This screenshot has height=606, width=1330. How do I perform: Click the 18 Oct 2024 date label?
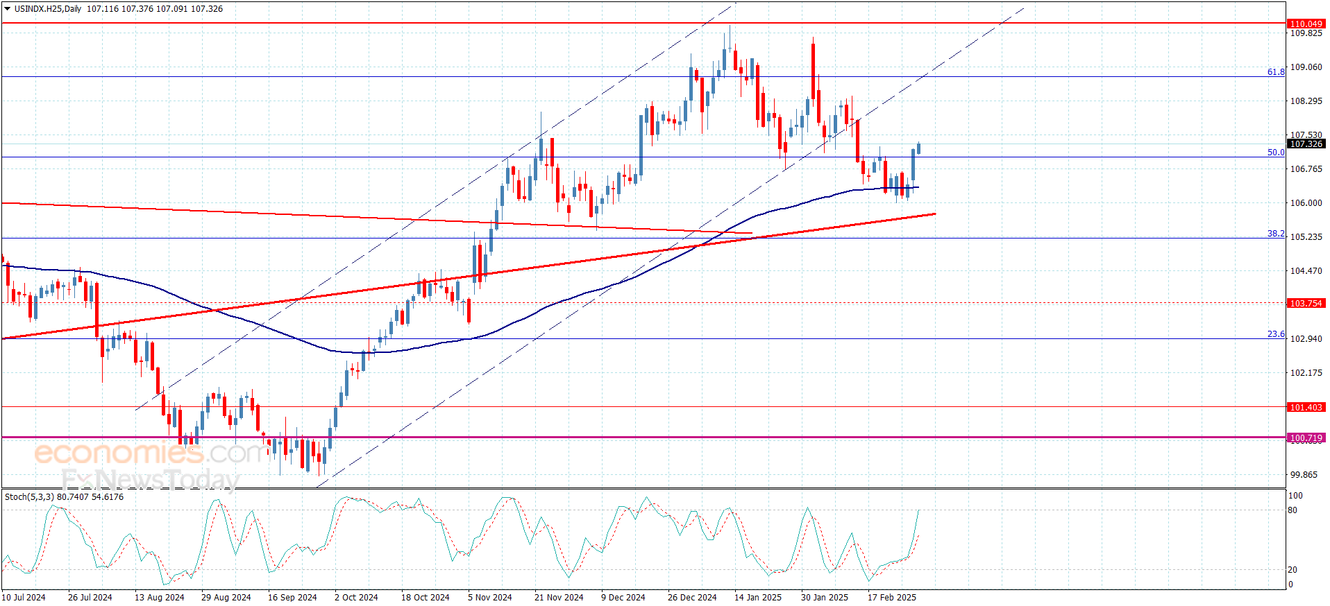click(x=426, y=597)
